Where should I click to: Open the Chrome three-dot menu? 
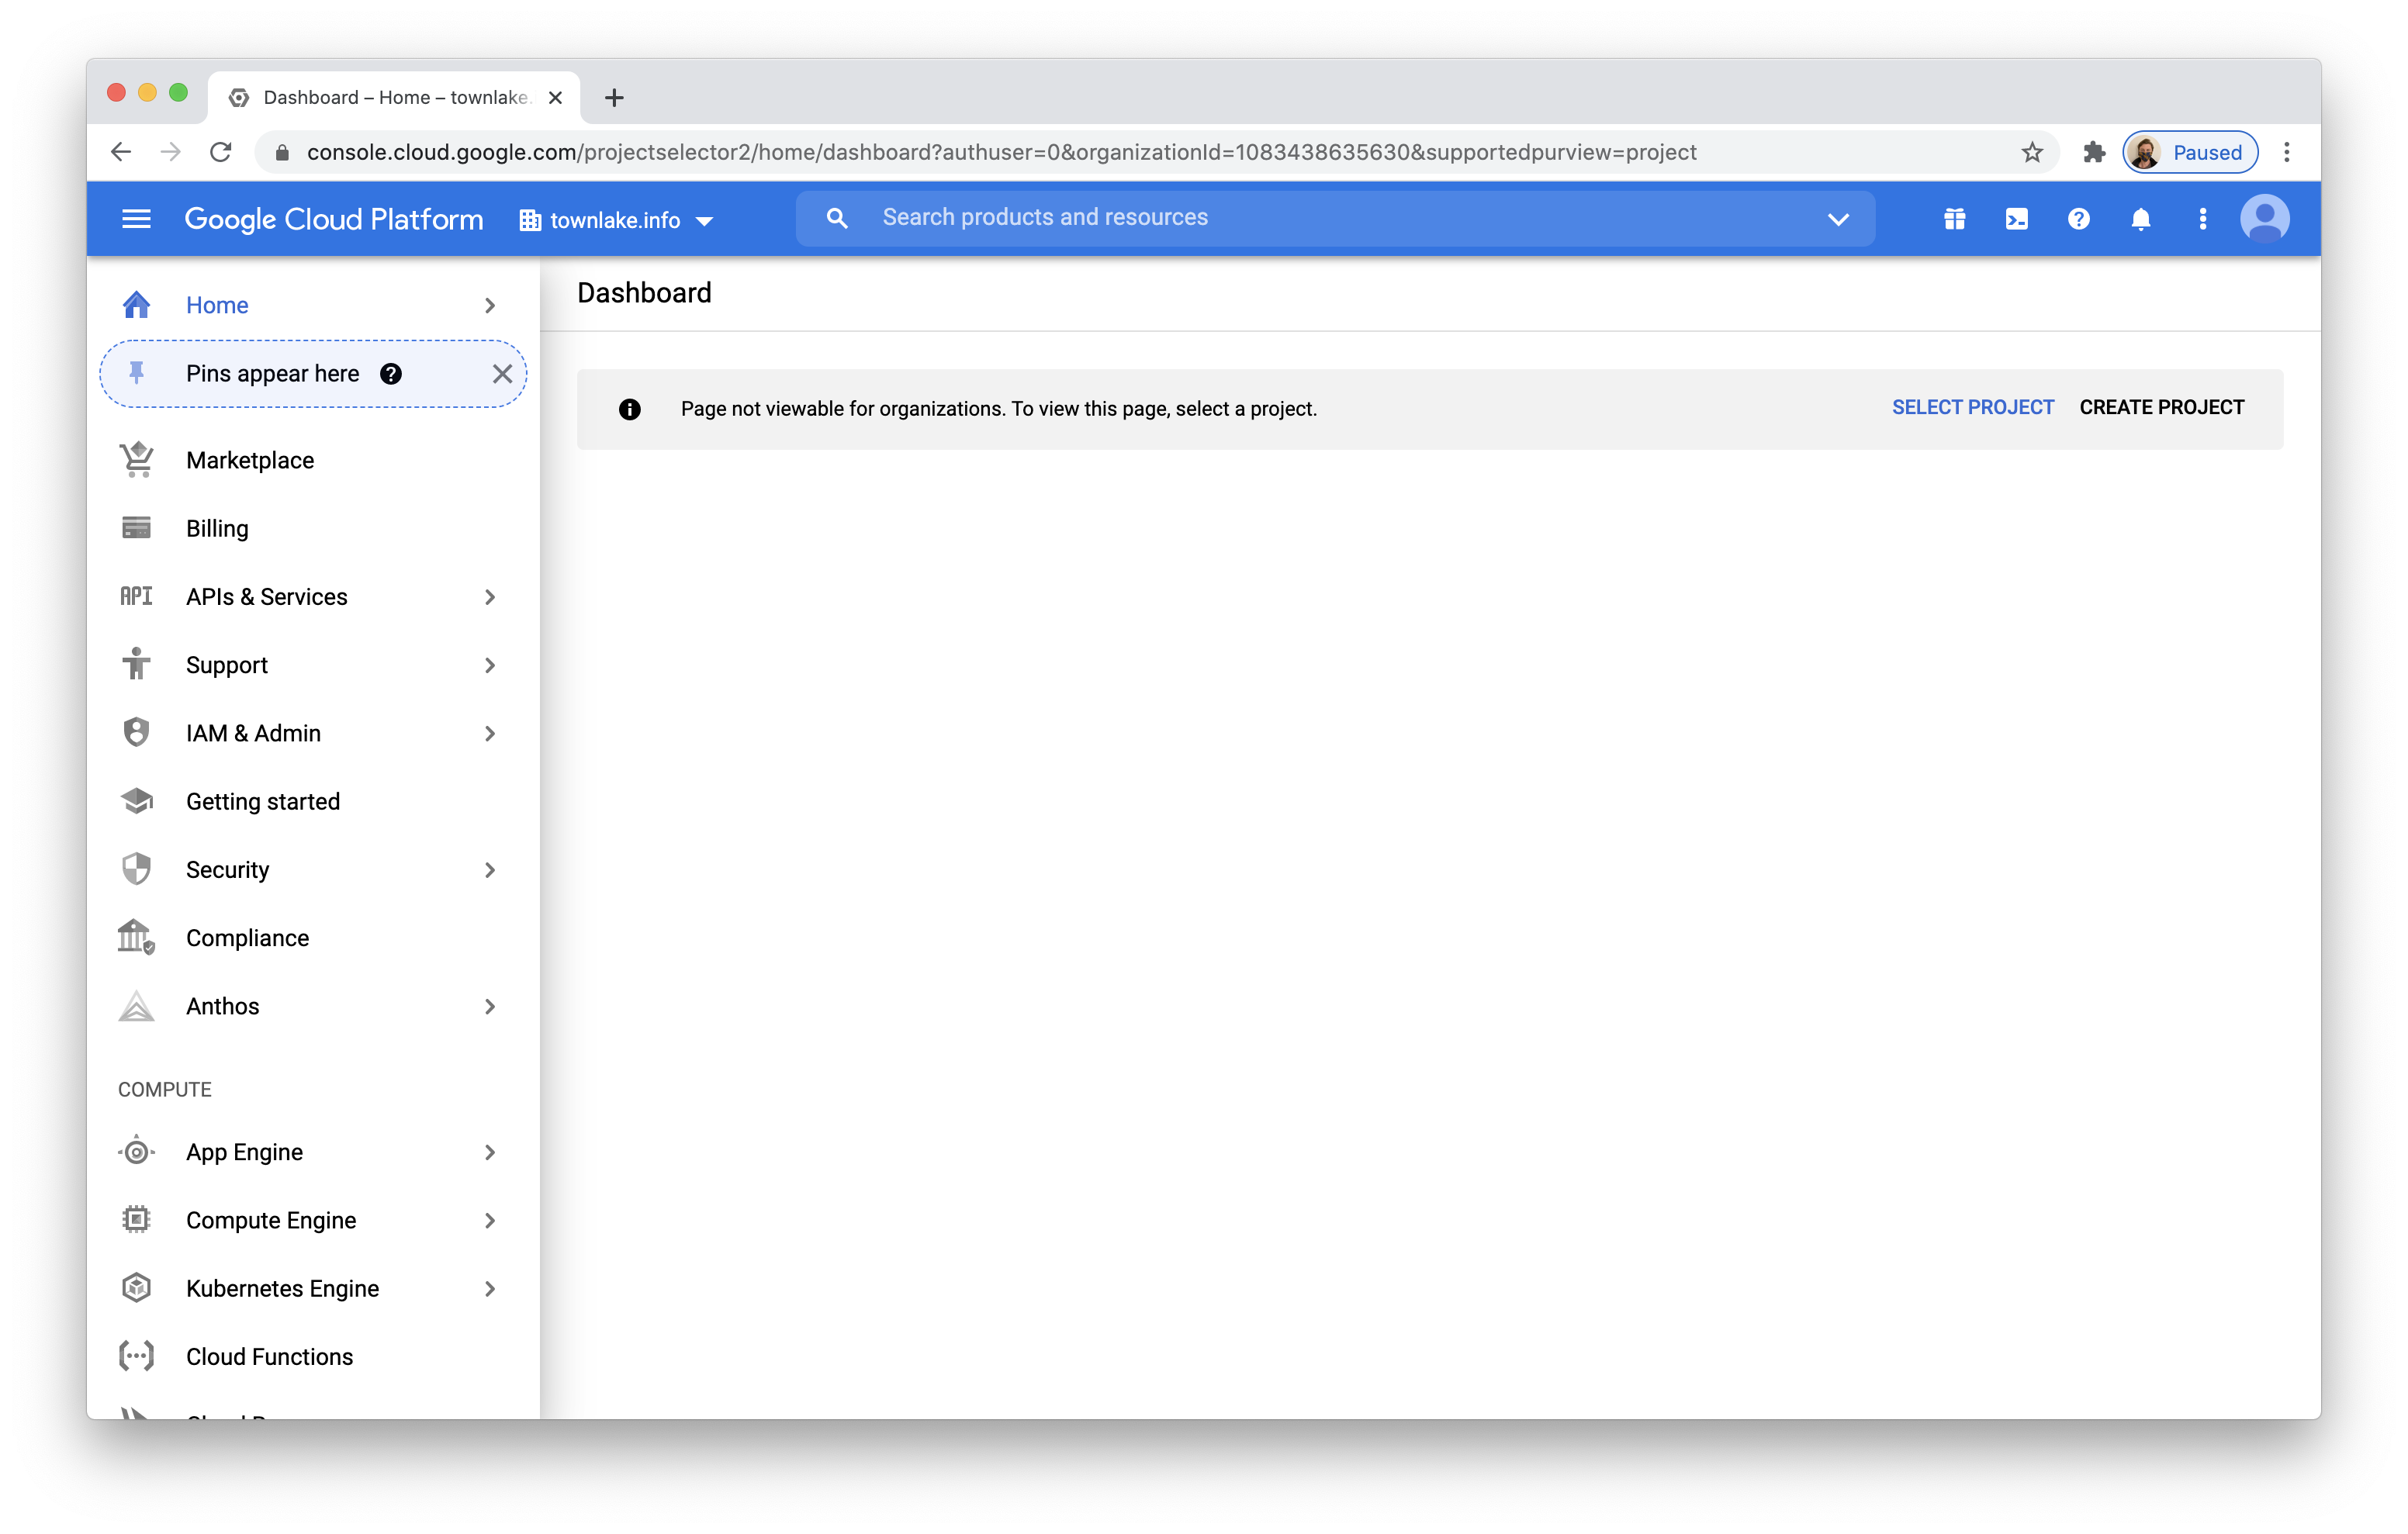pos(2286,152)
